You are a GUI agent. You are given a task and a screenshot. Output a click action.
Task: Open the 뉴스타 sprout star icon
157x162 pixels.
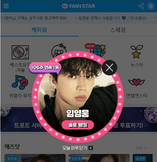(137, 52)
